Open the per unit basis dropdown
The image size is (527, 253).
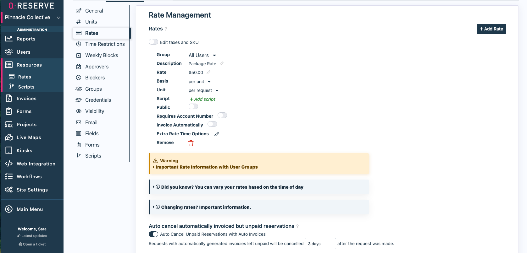tap(200, 82)
